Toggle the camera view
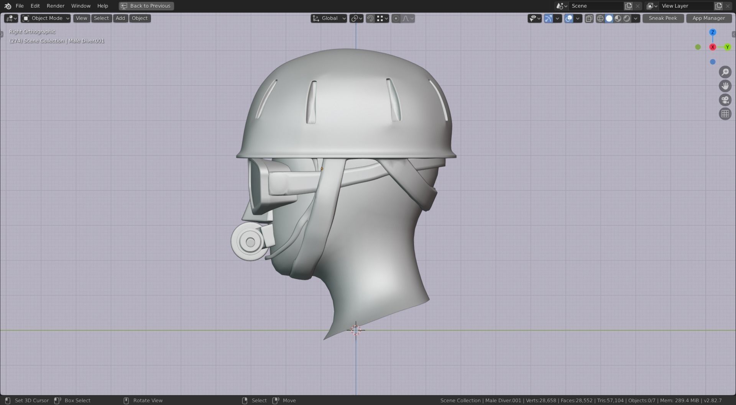736x405 pixels. 725,100
